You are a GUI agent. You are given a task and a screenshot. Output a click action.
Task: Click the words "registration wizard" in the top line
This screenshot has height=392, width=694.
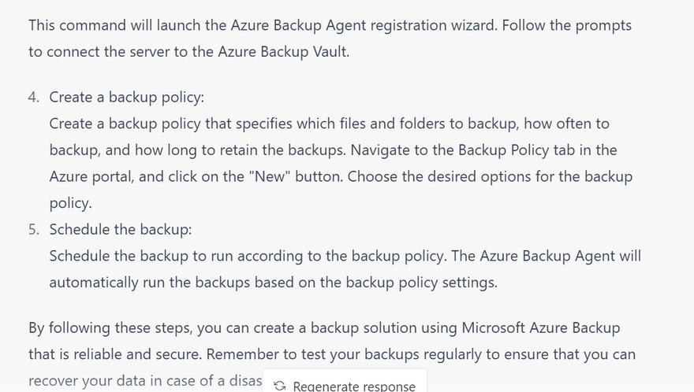tap(432, 25)
